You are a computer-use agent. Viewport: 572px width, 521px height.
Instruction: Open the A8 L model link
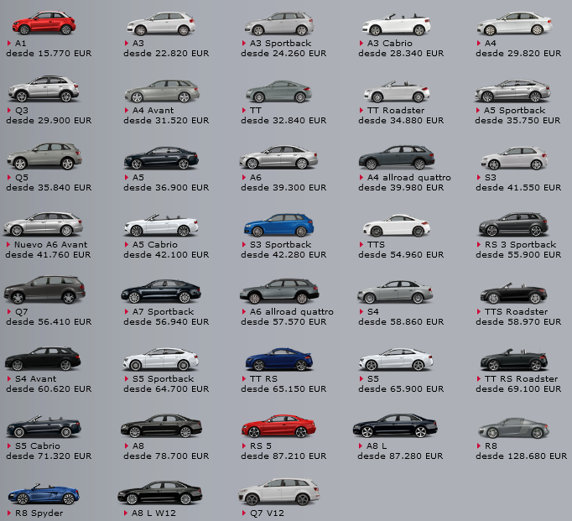coord(377,445)
